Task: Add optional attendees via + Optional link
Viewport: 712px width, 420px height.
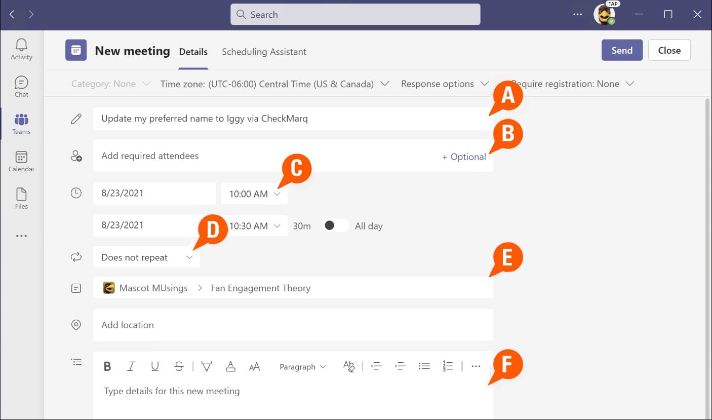Action: point(464,157)
